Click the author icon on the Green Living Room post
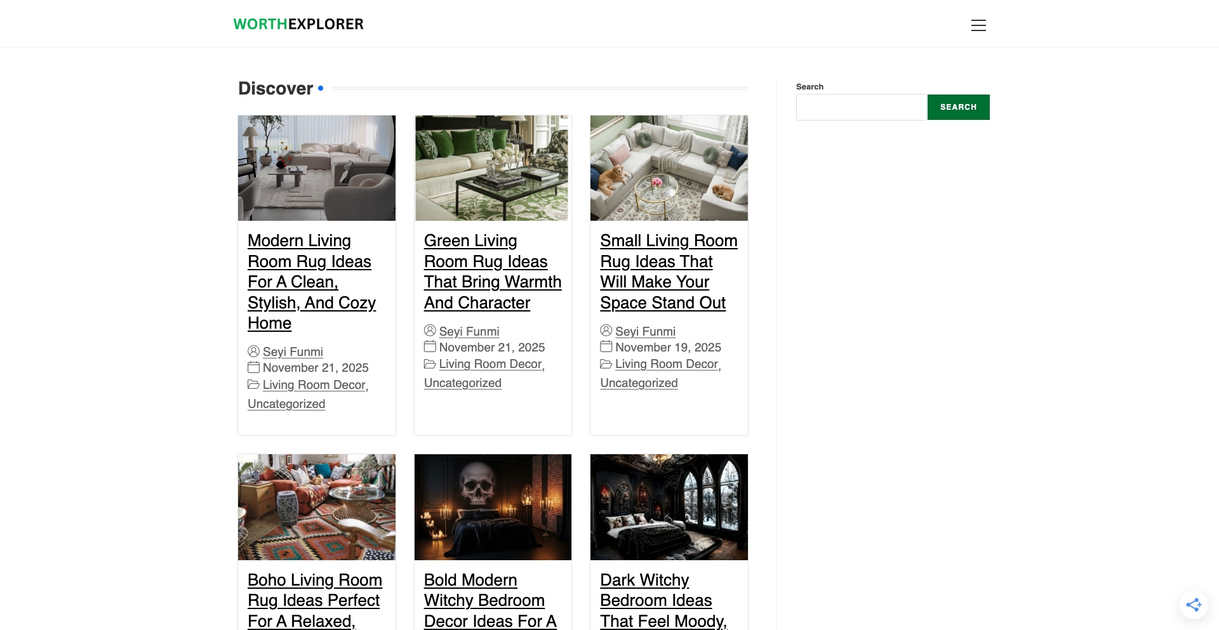 (x=430, y=331)
